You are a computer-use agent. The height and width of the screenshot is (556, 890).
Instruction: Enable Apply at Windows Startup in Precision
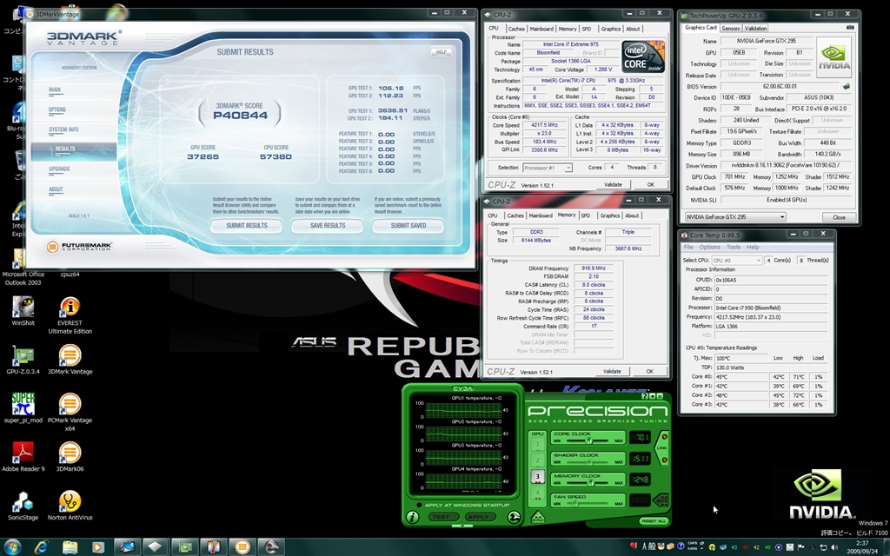coord(420,505)
